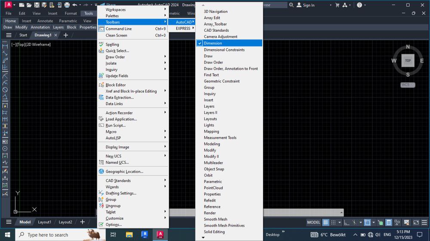Click the New drawing icon in quick access toolbar
The image size is (430, 241).
point(21,5)
